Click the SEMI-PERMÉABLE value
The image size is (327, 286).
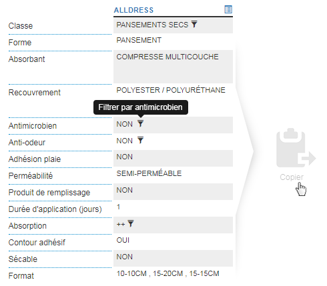point(149,173)
